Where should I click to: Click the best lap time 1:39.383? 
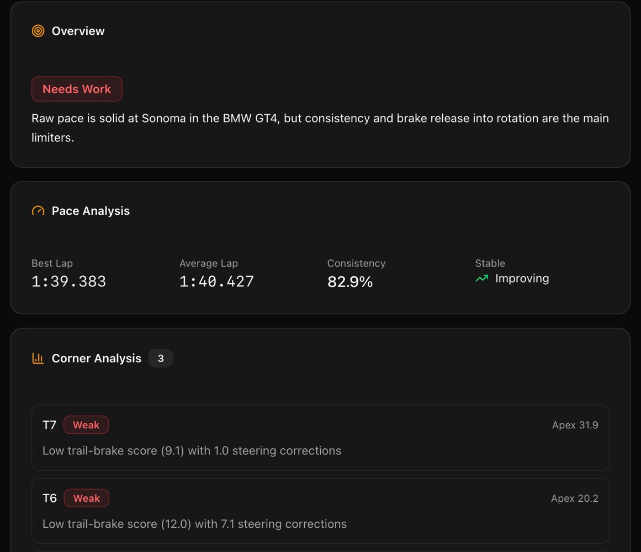(x=68, y=282)
